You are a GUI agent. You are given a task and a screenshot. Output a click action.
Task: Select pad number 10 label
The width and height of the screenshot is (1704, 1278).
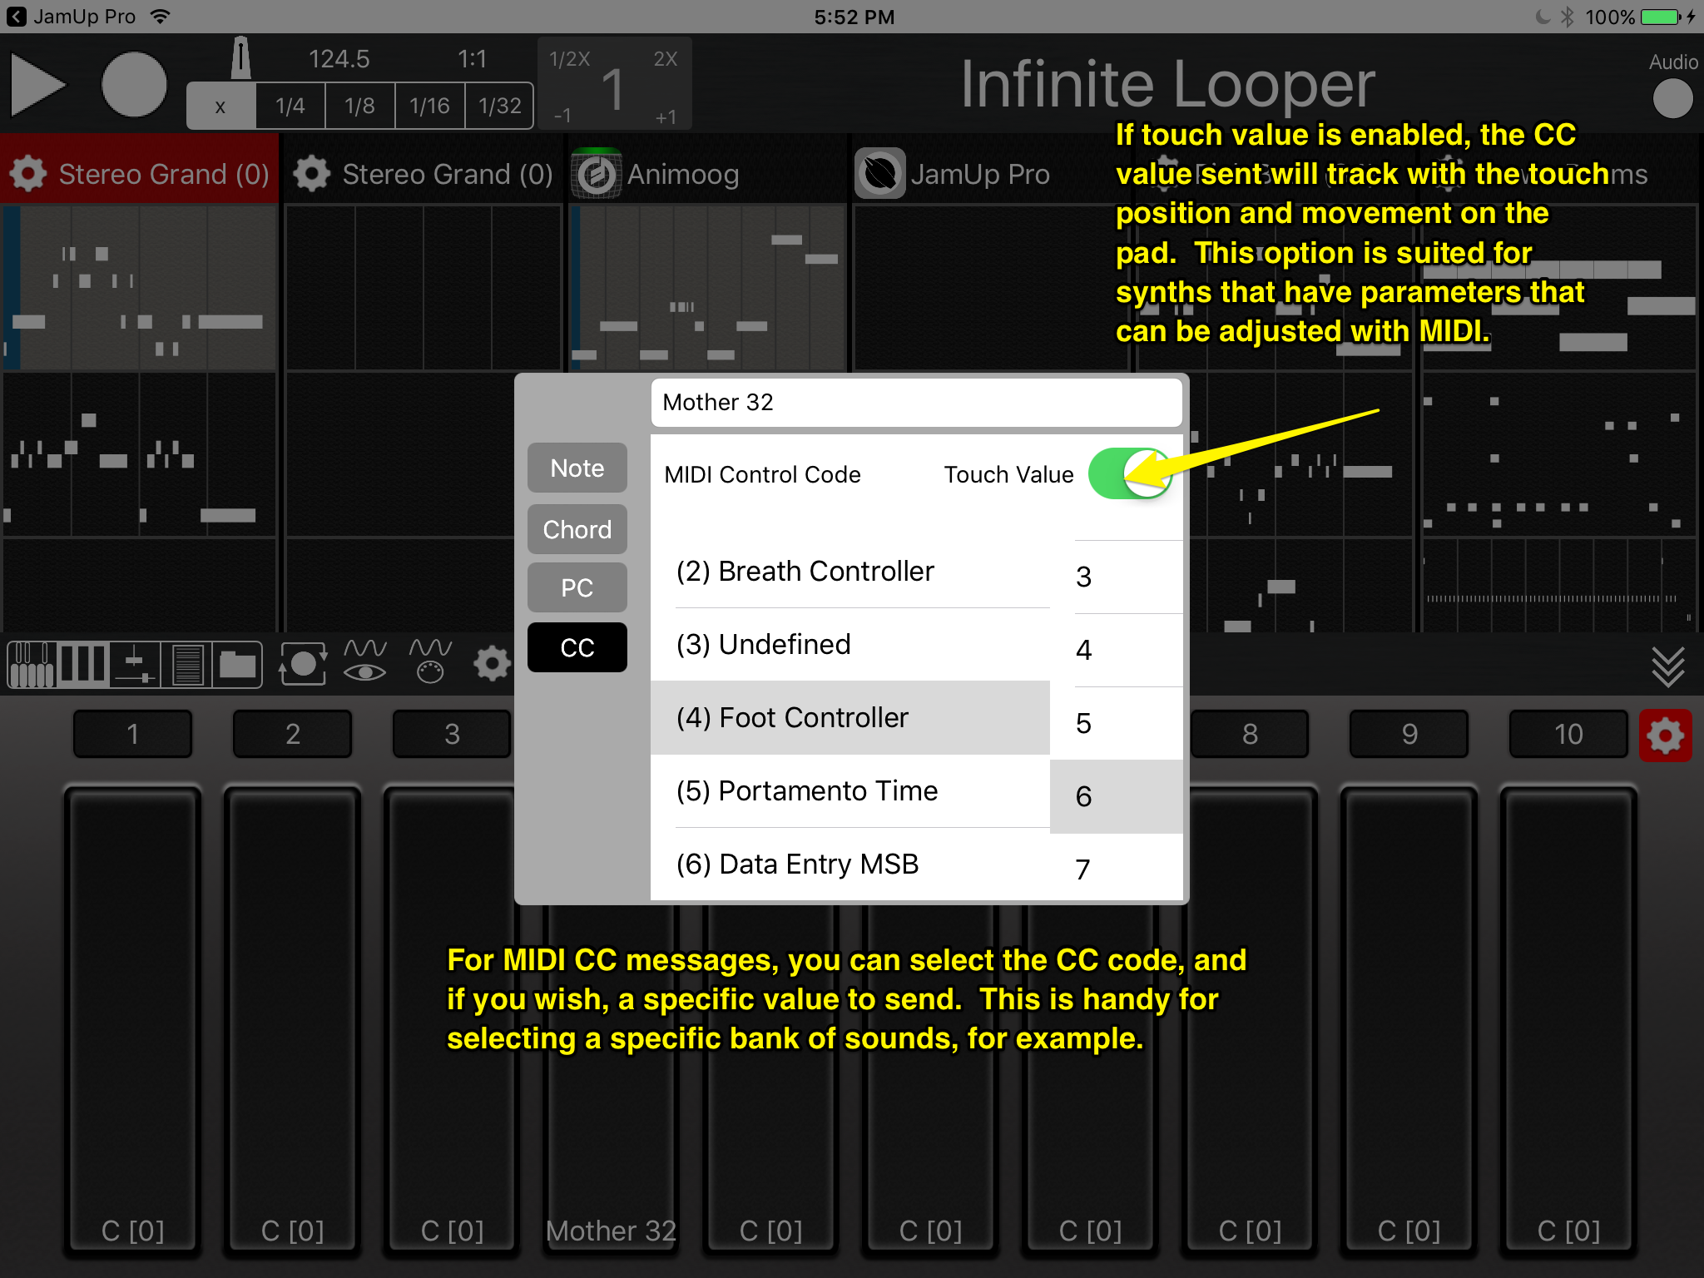[x=1568, y=734]
